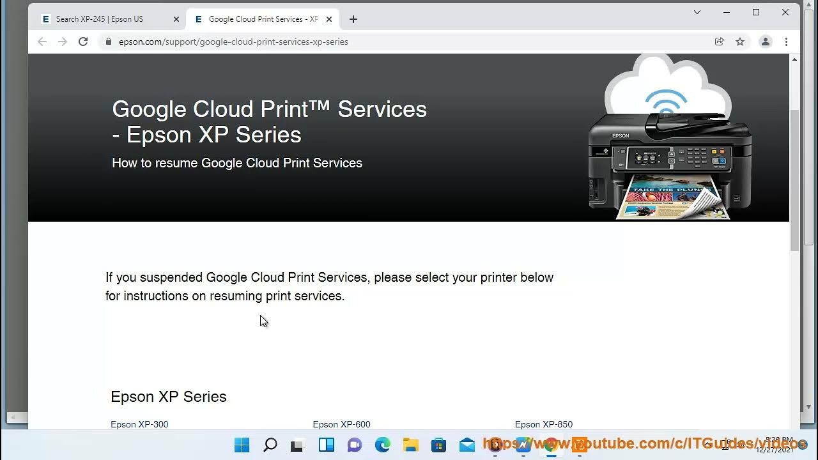Reload the Epson support page
818x460 pixels.
pyautogui.click(x=83, y=42)
